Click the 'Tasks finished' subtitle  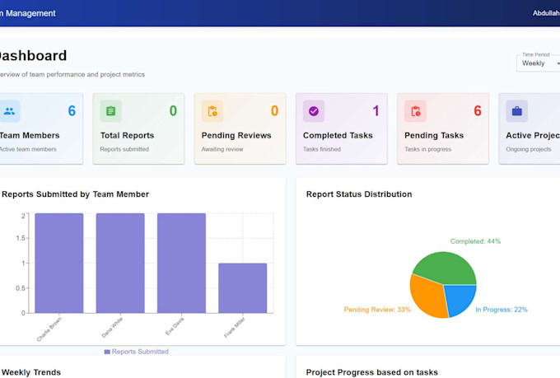322,149
